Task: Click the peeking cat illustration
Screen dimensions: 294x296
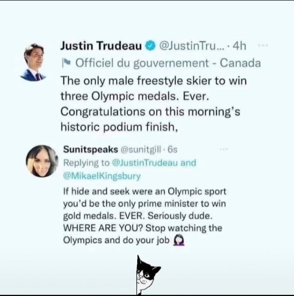Action: (148, 275)
